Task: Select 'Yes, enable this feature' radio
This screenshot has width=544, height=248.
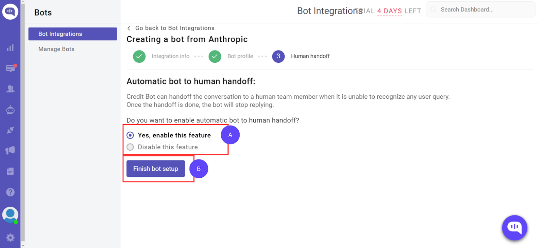Action: 130,135
